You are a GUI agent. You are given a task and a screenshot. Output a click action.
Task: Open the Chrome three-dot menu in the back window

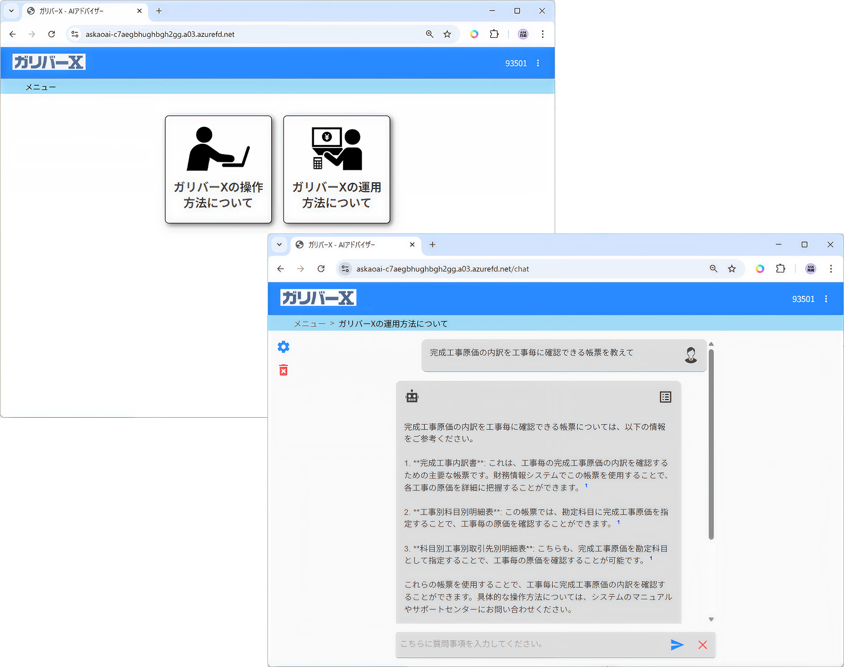tap(543, 34)
